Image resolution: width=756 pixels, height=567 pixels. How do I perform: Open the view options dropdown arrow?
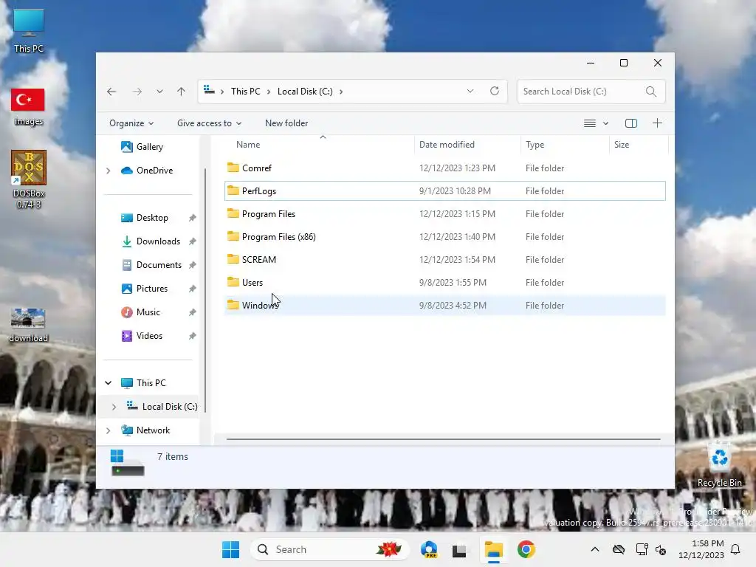coord(605,123)
